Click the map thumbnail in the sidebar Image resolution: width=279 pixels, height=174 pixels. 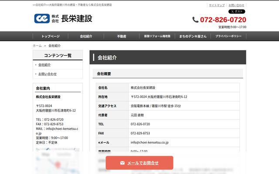[58, 161]
